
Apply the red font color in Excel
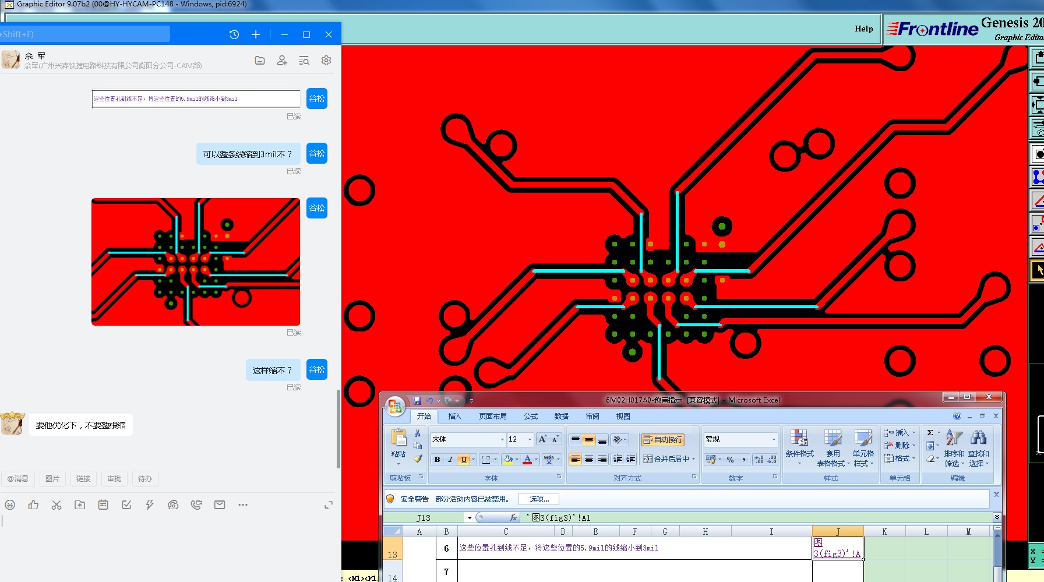pos(527,460)
